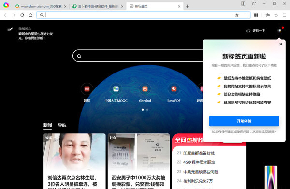Close the 新标签页 tab

179,6
